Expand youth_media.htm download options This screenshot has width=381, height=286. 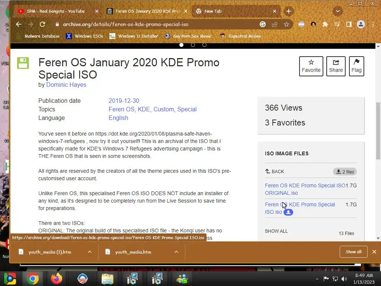click(x=176, y=252)
